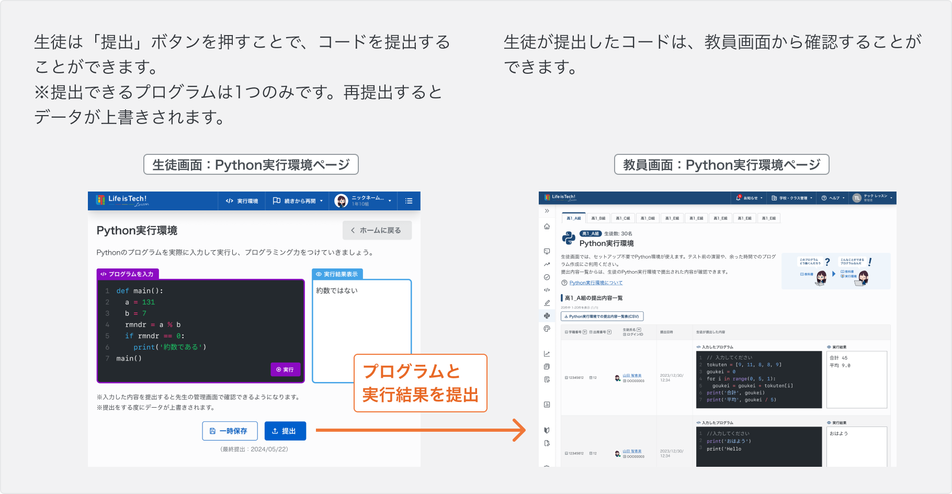
Task: Click the notification bell icon
Action: click(x=738, y=198)
